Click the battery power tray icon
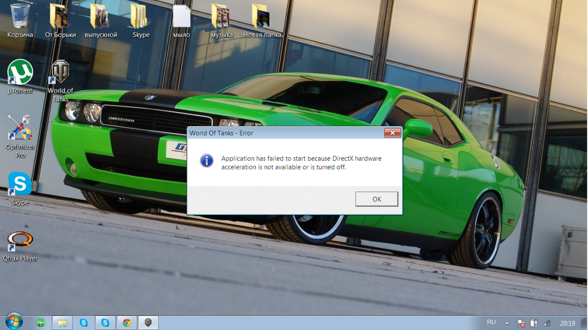The height and width of the screenshot is (330, 588). tap(534, 323)
